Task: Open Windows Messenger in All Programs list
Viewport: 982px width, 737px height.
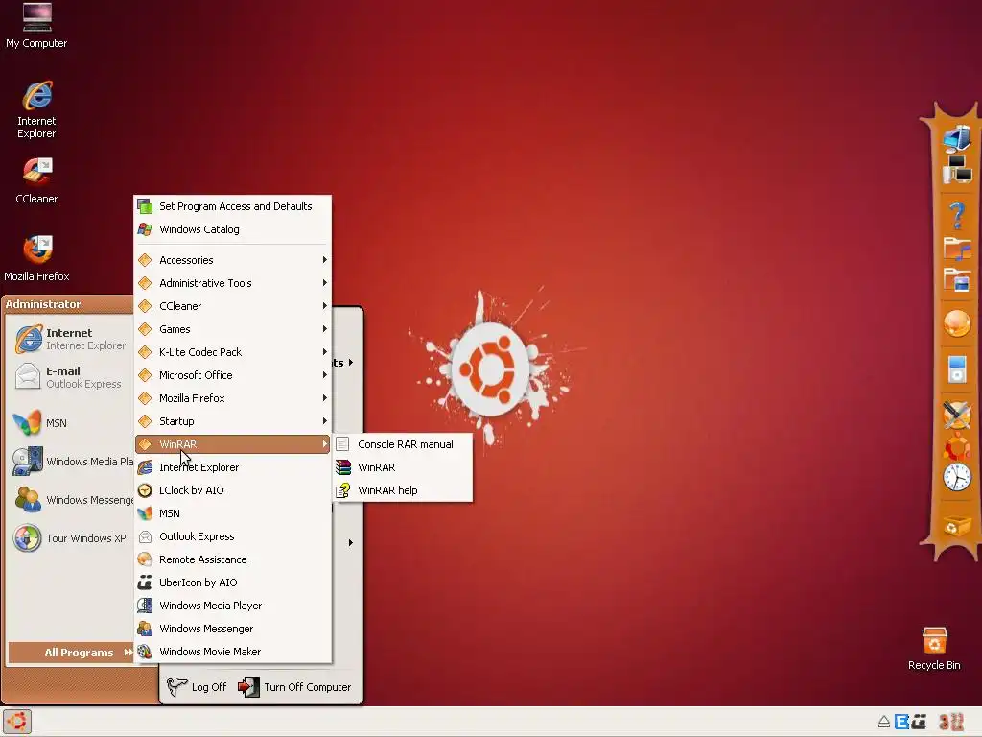Action: click(x=233, y=629)
